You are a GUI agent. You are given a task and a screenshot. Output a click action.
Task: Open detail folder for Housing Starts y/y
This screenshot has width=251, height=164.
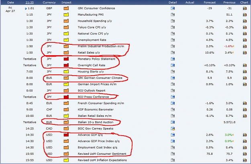[173, 72]
